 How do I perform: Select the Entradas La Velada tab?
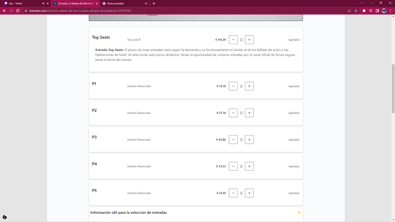[75, 3]
